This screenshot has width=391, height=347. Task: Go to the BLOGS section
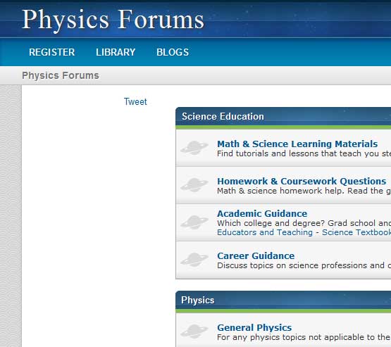click(x=173, y=52)
